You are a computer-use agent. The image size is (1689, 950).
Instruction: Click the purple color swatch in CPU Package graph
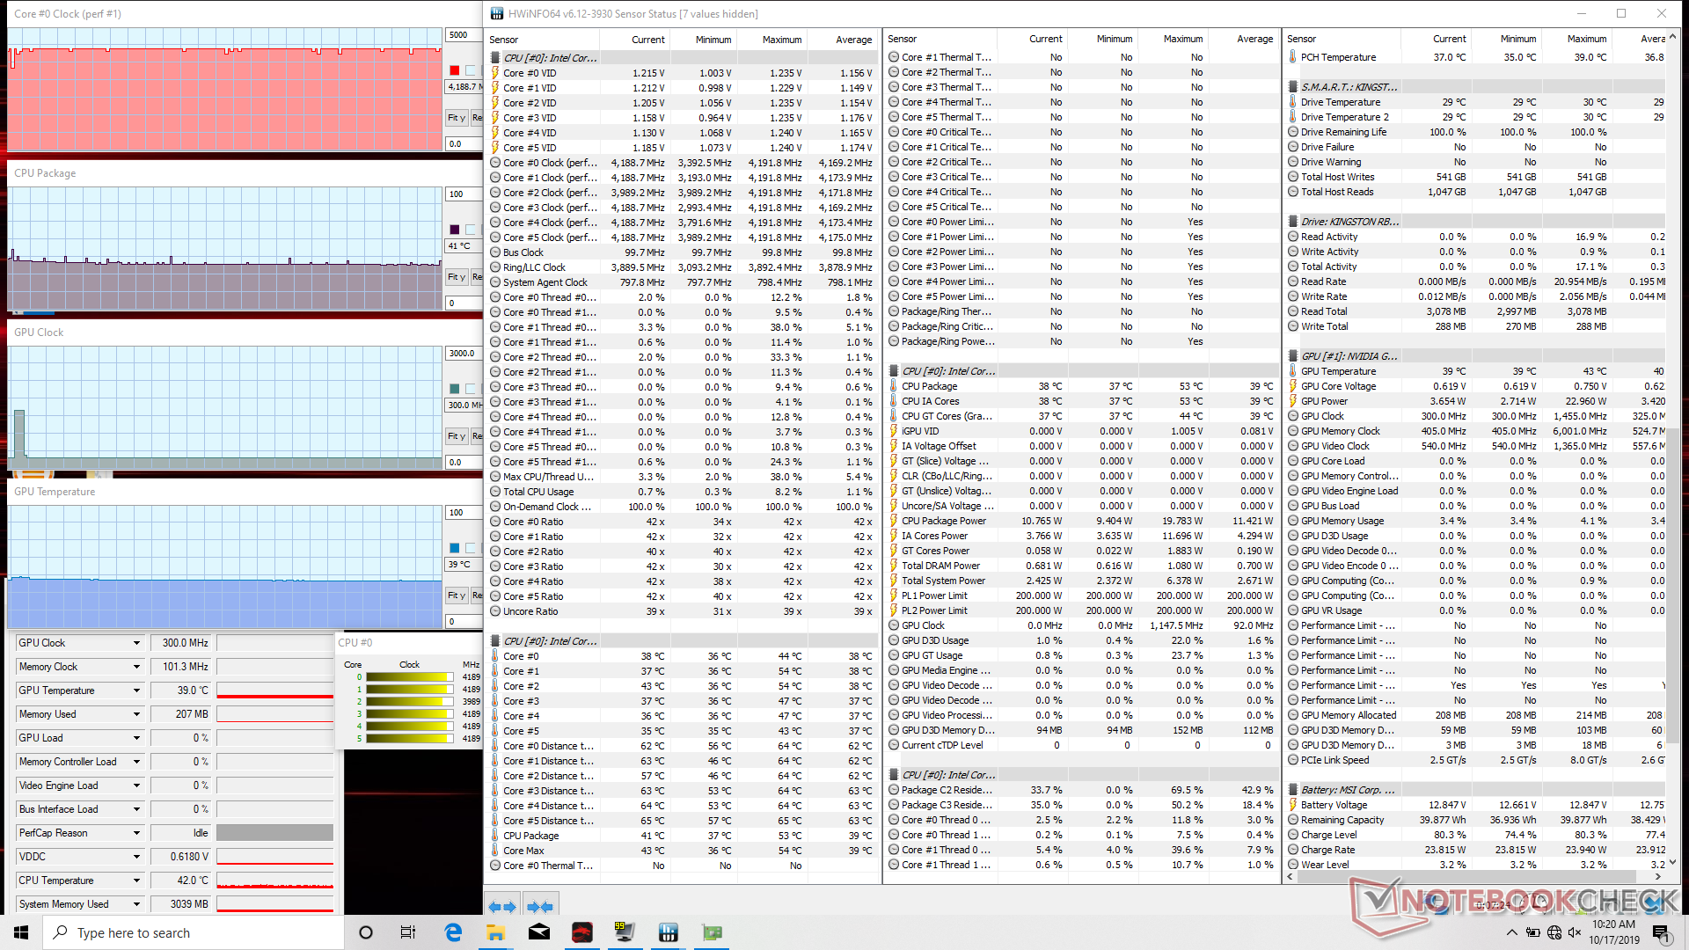point(455,230)
